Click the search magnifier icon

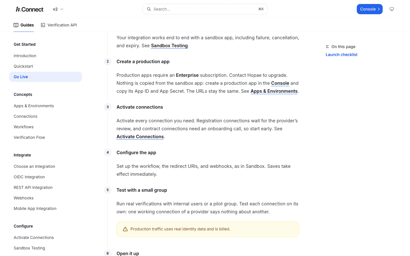149,9
